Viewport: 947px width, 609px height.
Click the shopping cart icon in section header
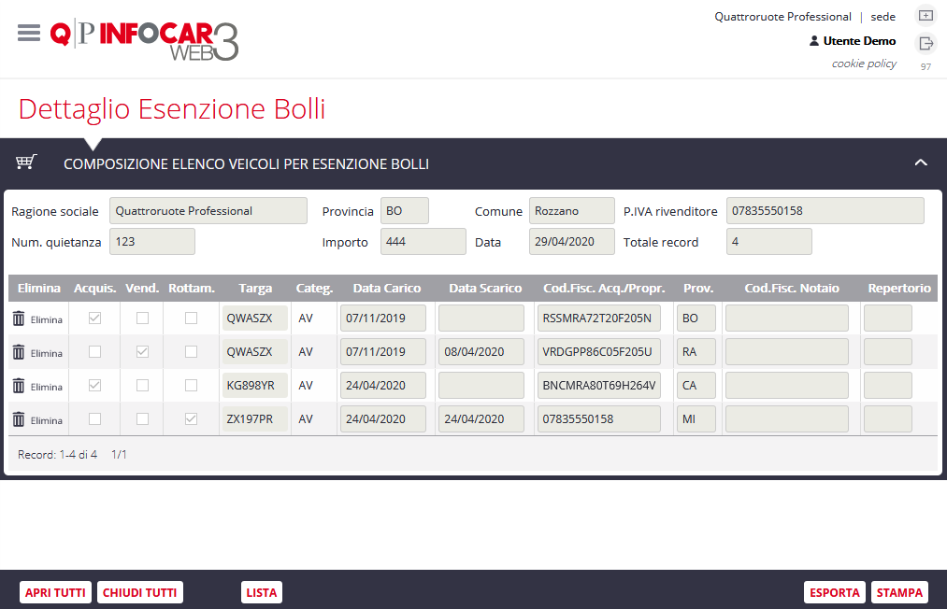click(x=26, y=163)
